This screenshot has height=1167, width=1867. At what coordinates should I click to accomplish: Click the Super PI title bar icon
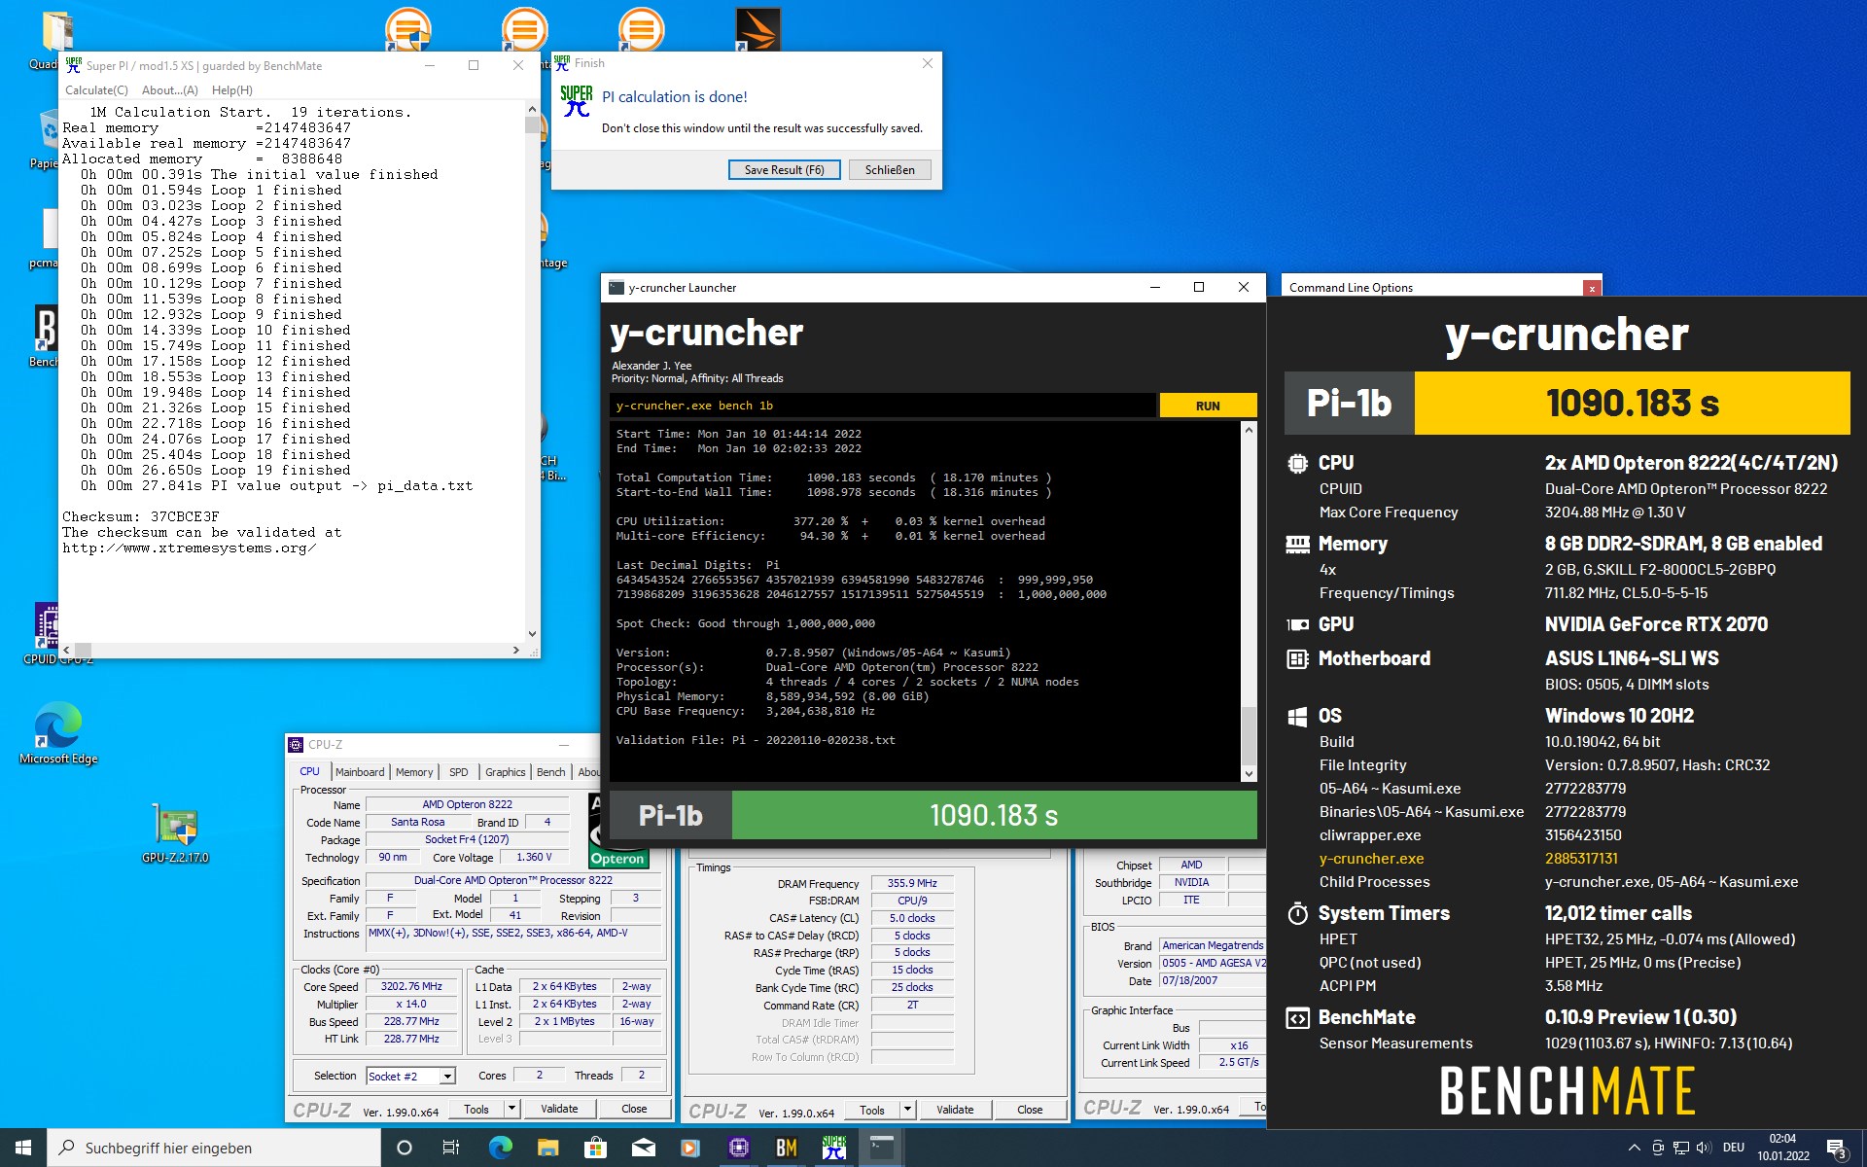click(x=74, y=65)
